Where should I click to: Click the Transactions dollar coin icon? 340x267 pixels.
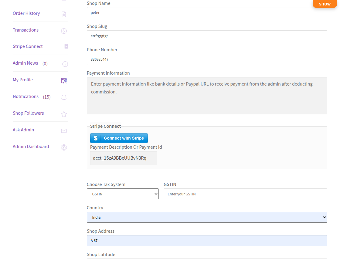pos(64,31)
